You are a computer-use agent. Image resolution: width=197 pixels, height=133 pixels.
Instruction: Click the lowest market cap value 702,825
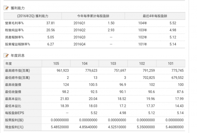point(149,77)
